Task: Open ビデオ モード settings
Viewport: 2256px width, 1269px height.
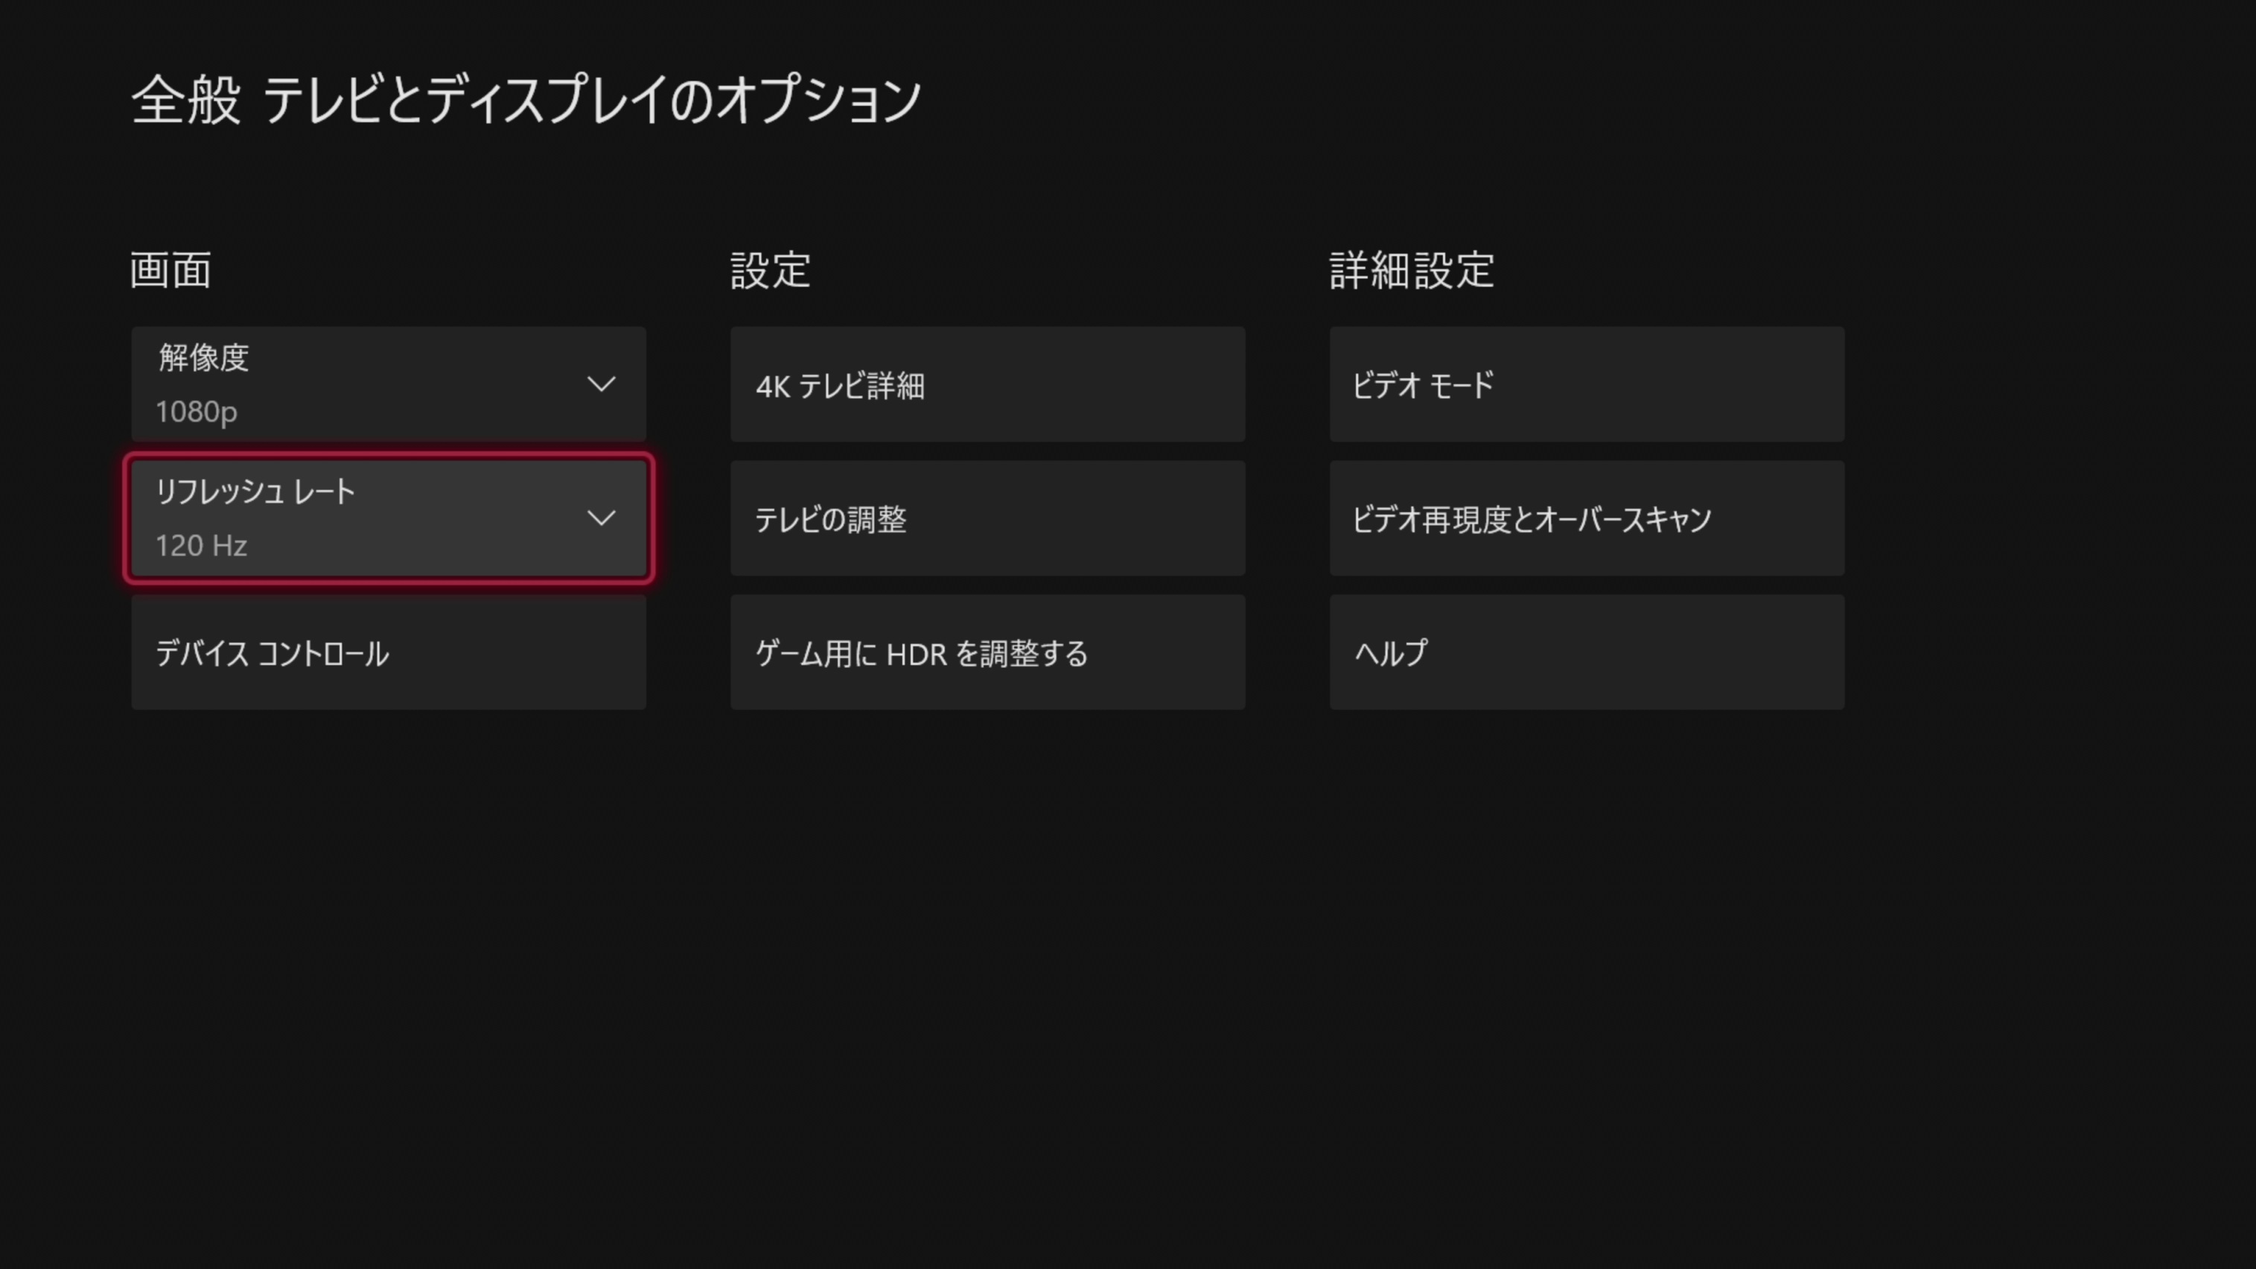Action: 1586,384
